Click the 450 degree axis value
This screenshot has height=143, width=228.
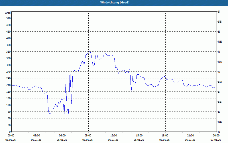click(9, 32)
